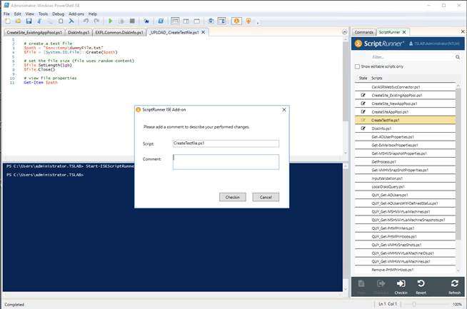This screenshot has width=467, height=309.
Task: Start PowerShell.exe with the blue console icon
Action: [x=161, y=21]
